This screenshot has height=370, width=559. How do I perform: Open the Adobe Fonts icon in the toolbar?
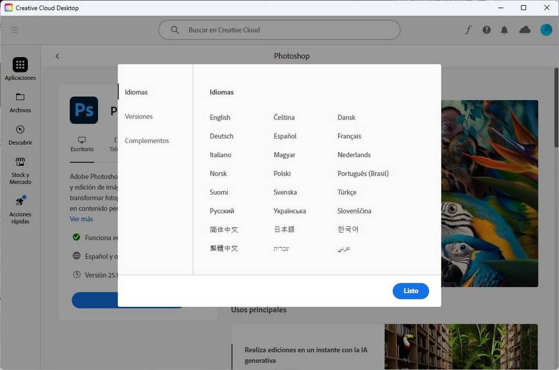(x=468, y=30)
